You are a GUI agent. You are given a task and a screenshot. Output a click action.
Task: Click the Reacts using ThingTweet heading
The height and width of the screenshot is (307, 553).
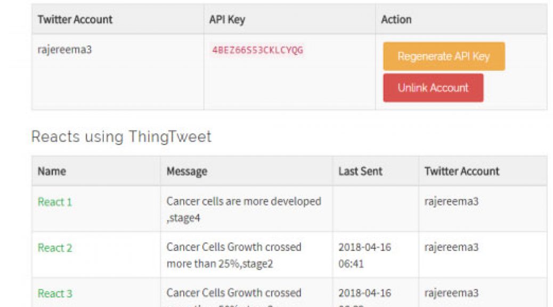tap(121, 137)
